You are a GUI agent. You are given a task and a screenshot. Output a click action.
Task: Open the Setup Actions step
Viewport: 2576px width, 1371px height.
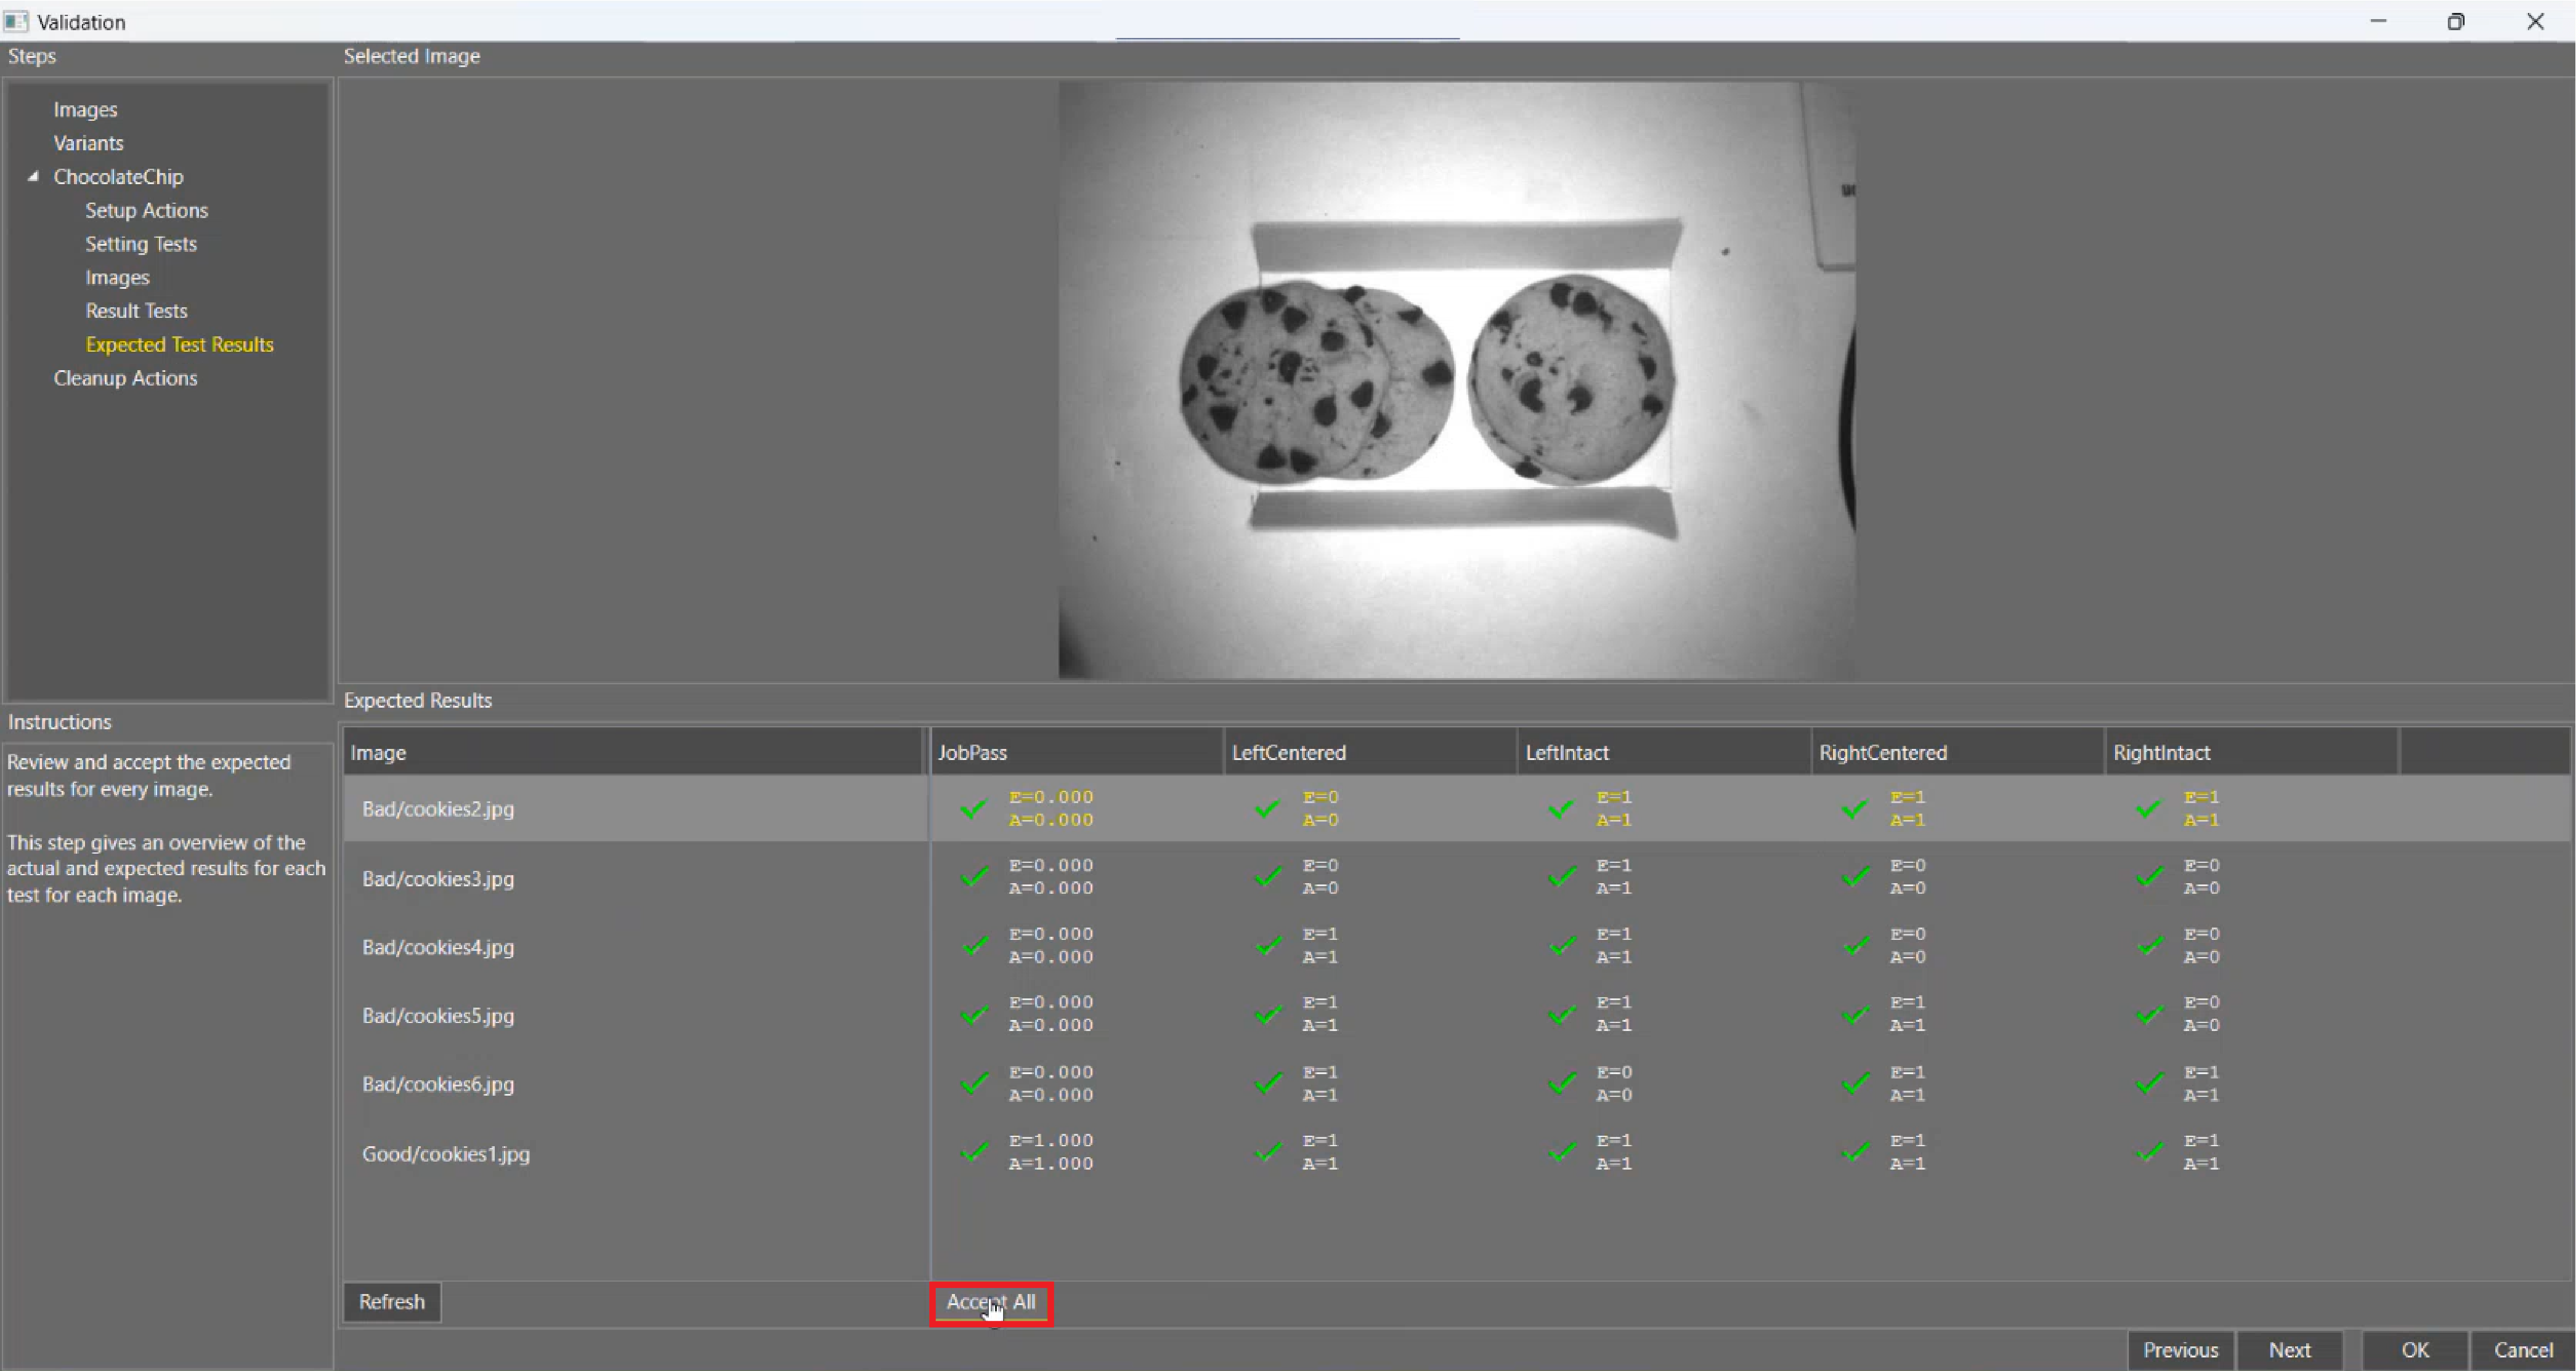click(x=146, y=210)
